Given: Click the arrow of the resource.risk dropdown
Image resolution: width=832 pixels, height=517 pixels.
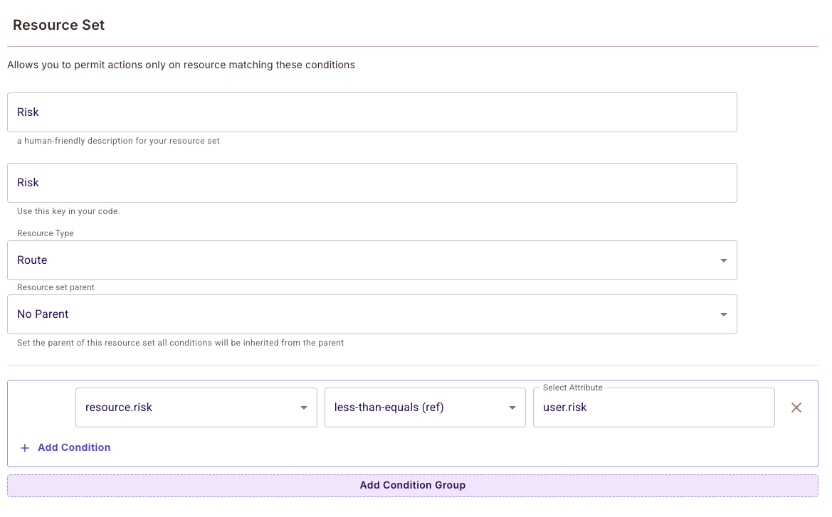Looking at the screenshot, I should click(x=303, y=407).
